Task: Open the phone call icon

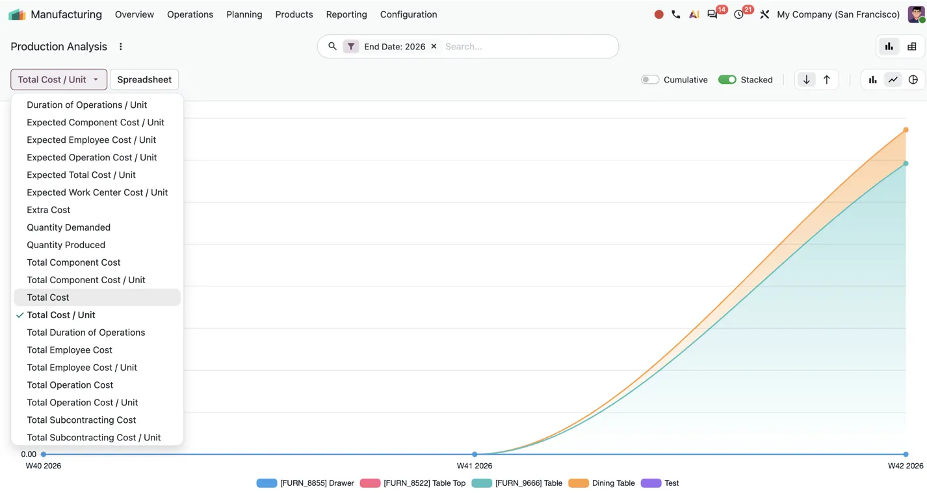Action: tap(676, 14)
